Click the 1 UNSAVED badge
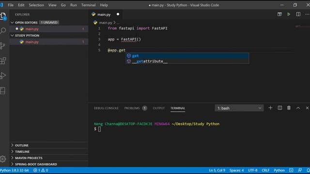This screenshot has height=174, width=310. 49,23
